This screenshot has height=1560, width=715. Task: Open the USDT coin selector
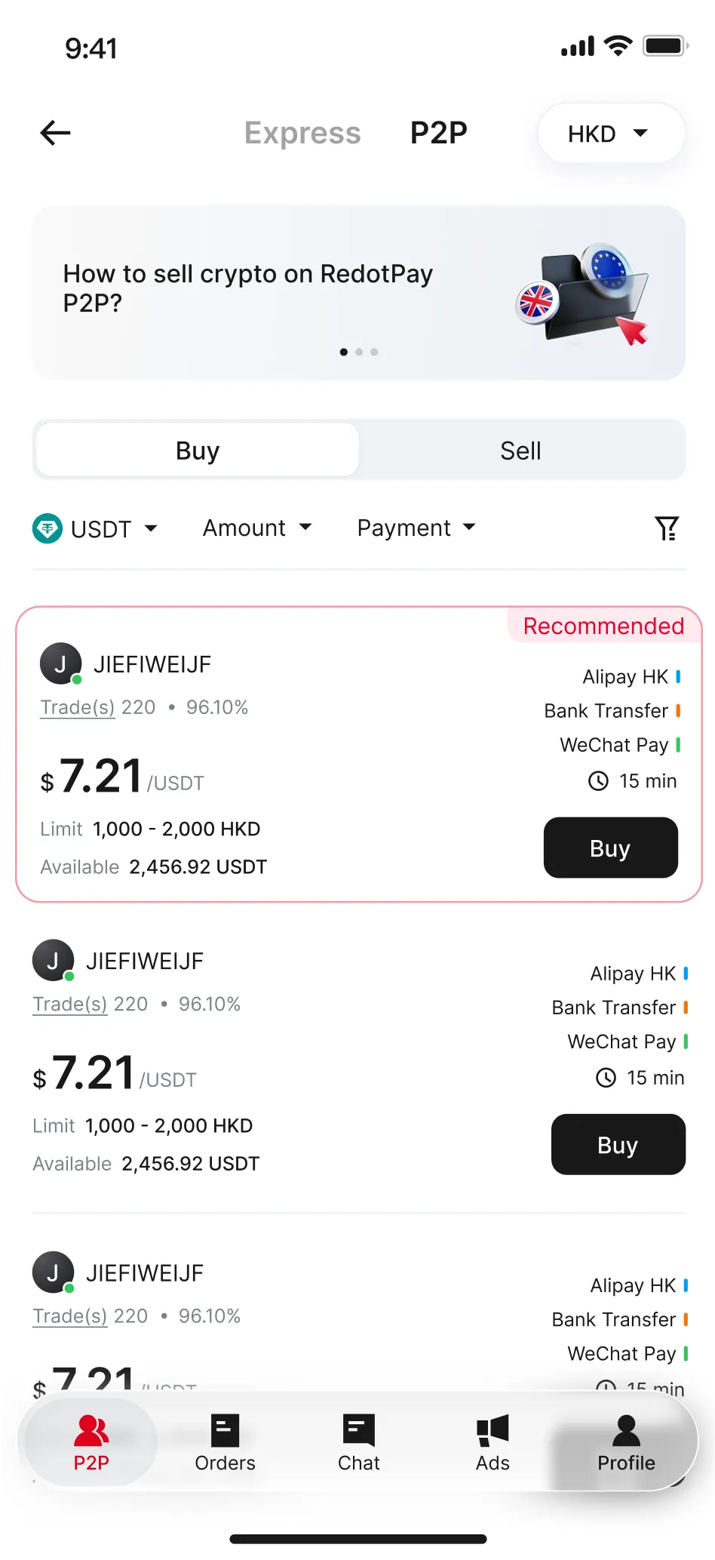coord(96,528)
